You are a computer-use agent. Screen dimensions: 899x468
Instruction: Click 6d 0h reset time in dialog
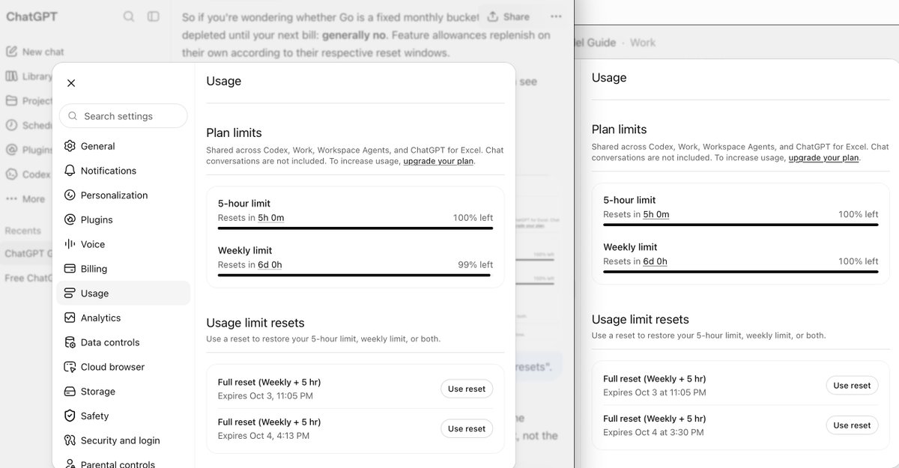point(270,265)
